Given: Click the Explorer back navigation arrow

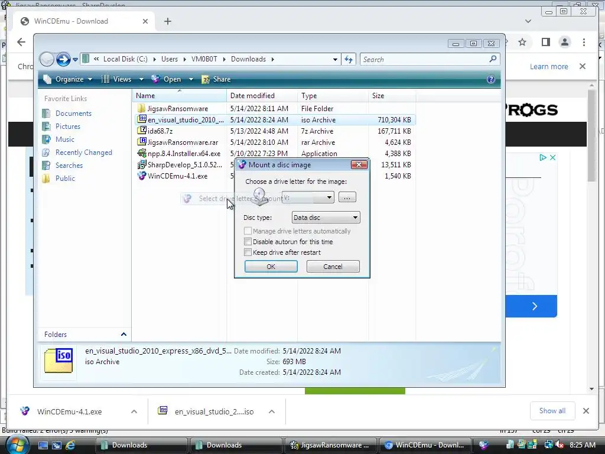Looking at the screenshot, I should coord(47,60).
